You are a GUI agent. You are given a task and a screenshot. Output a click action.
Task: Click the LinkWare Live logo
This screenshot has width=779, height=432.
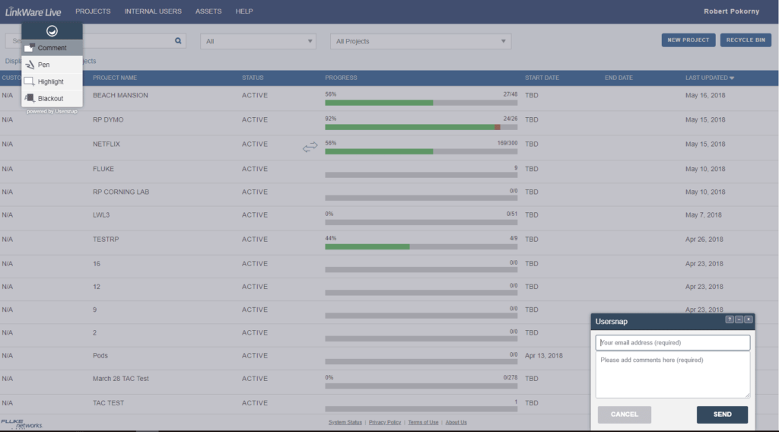click(x=33, y=11)
